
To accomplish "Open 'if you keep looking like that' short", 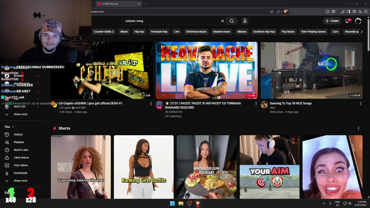I will 81,167.
